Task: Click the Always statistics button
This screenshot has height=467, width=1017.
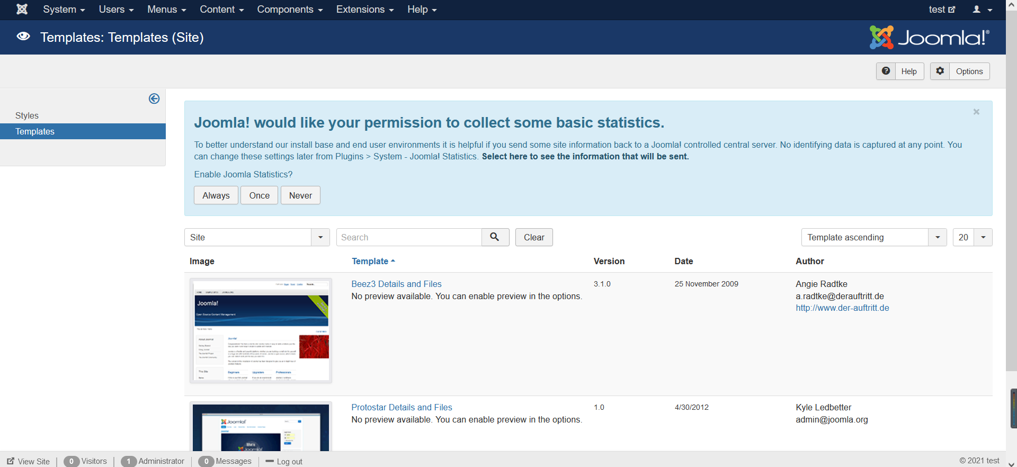Action: (x=216, y=195)
